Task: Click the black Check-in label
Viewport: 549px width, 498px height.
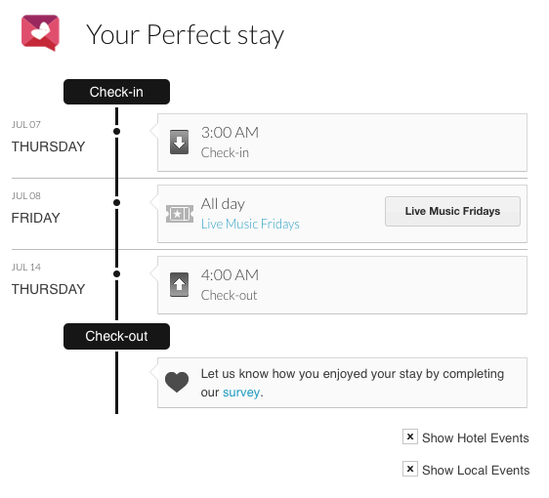Action: click(116, 92)
